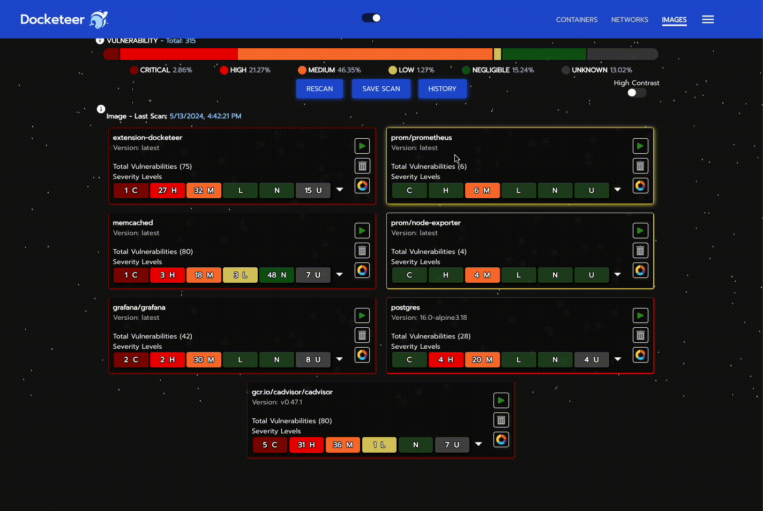Open the Images page
The height and width of the screenshot is (511, 763).
point(674,20)
